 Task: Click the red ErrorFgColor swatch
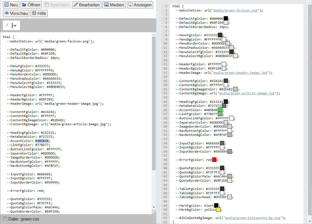(215, 160)
